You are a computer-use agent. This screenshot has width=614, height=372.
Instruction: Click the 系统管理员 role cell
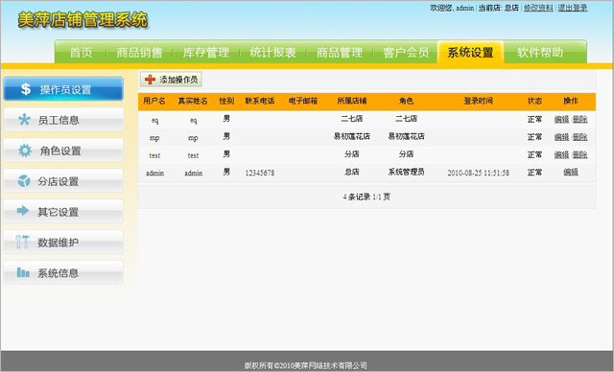coord(406,173)
